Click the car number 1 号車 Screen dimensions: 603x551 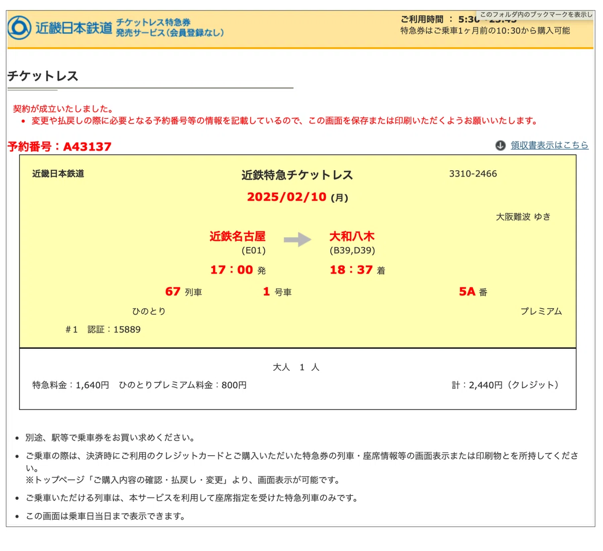[277, 292]
